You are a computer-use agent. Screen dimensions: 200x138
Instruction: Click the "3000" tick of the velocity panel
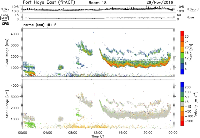(x=15, y=97)
